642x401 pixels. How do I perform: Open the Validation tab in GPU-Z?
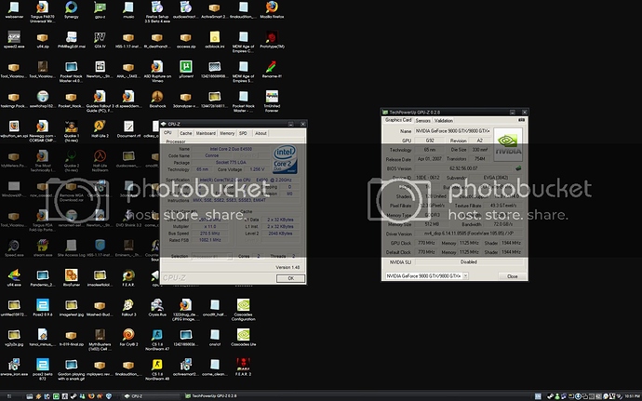444,120
